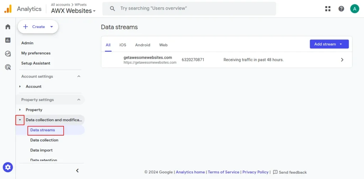
Task: Click the Account tree item label
Action: point(33,86)
